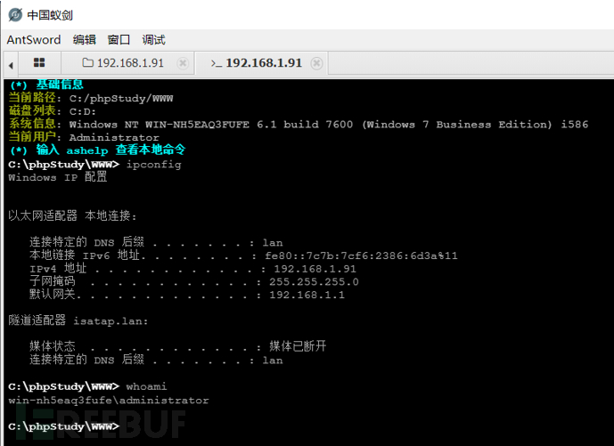Image resolution: width=614 pixels, height=446 pixels.
Task: Click the win-nh5eaq3fufe\administrator output
Action: tap(109, 400)
